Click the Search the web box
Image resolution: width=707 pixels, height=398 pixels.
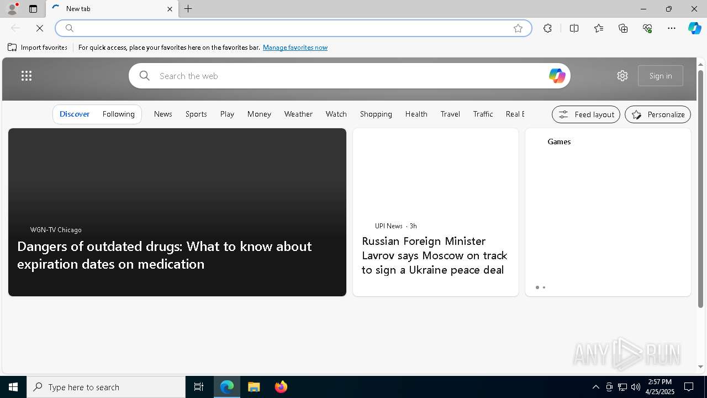point(349,76)
